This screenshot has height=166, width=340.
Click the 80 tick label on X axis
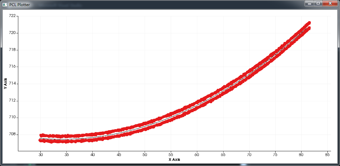302,155
